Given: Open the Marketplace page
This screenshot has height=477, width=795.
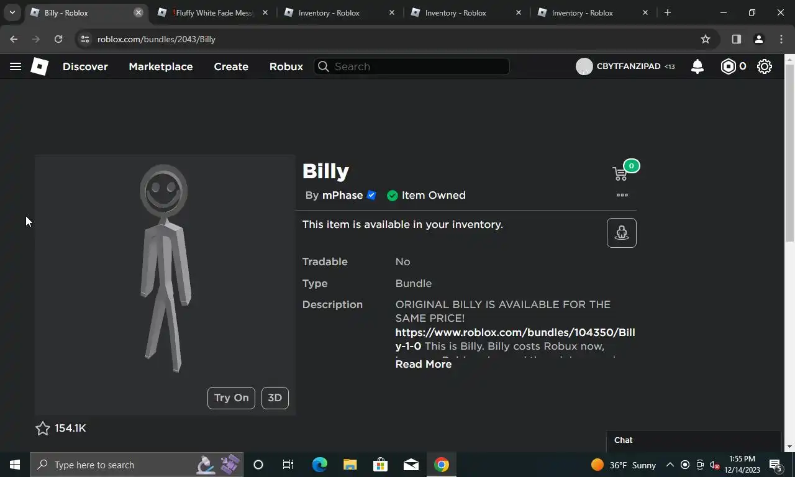Looking at the screenshot, I should [x=161, y=66].
